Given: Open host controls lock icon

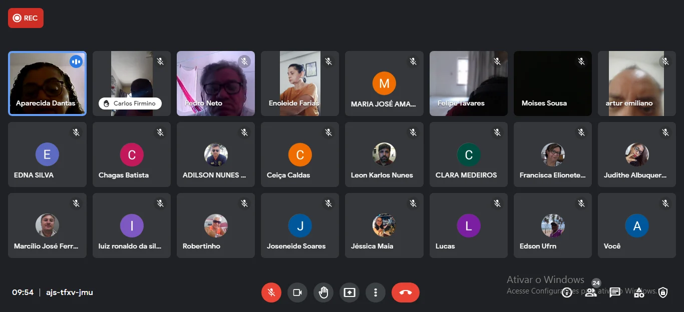Looking at the screenshot, I should coord(663,292).
